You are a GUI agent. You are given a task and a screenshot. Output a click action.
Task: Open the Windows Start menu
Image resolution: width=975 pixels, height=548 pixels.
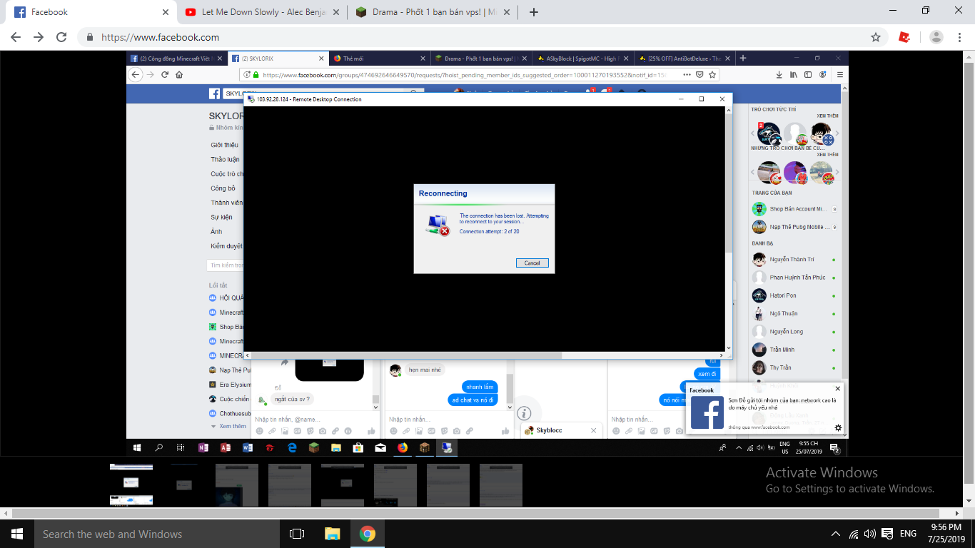16,534
